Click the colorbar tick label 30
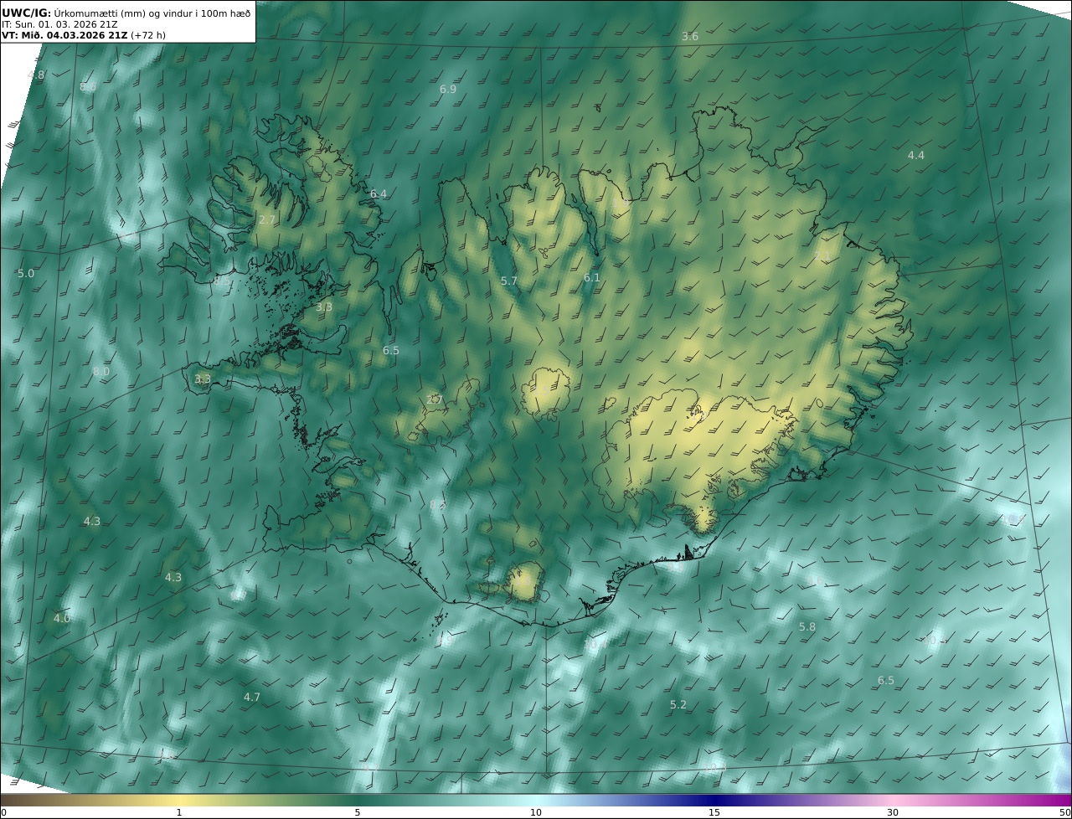Screen dimensions: 1072x819 (893, 812)
